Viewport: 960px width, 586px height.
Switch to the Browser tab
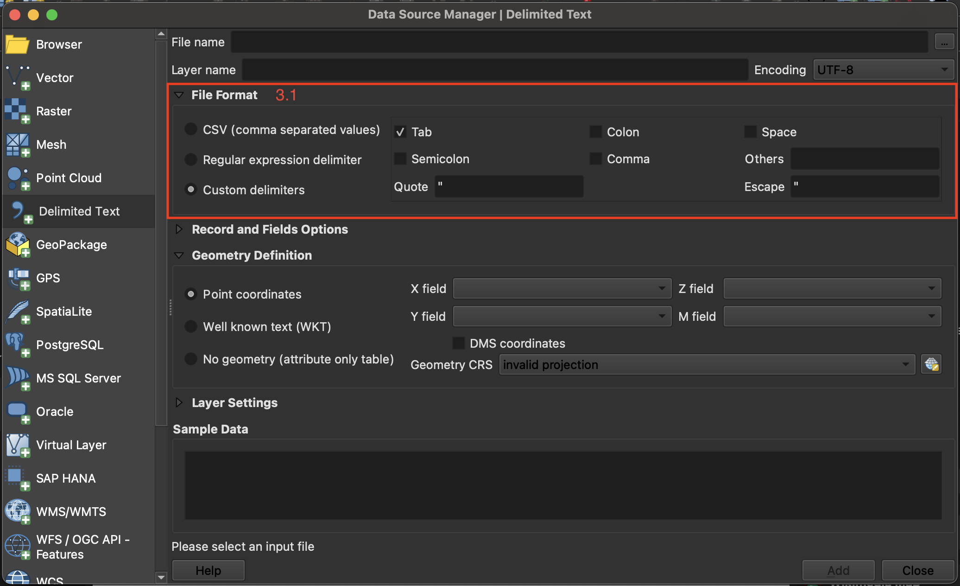click(x=59, y=45)
